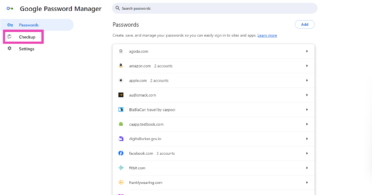Open the Checkup section in sidebar
The width and height of the screenshot is (372, 195).
[x=27, y=37]
